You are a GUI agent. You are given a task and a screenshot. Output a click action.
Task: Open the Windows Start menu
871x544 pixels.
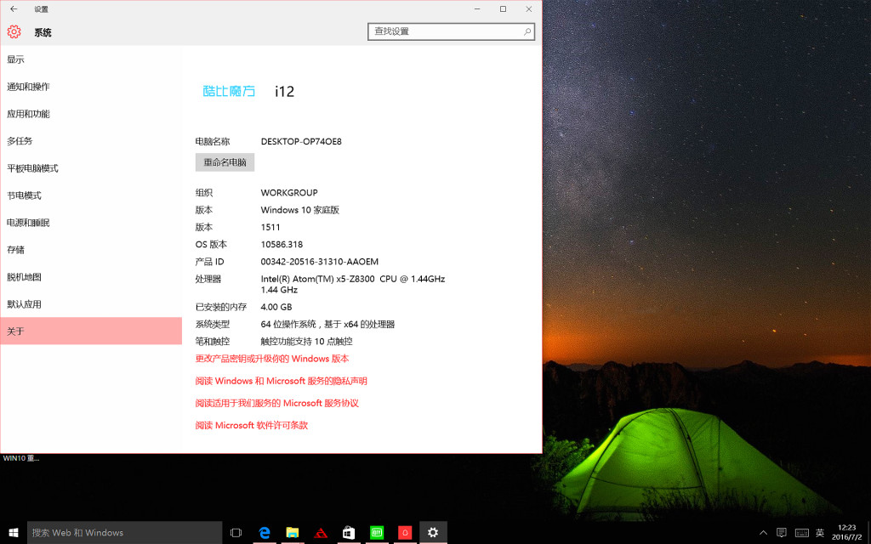pos(14,533)
